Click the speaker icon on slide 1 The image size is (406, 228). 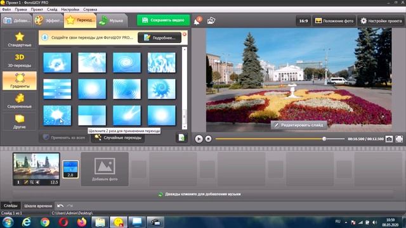click(37, 182)
